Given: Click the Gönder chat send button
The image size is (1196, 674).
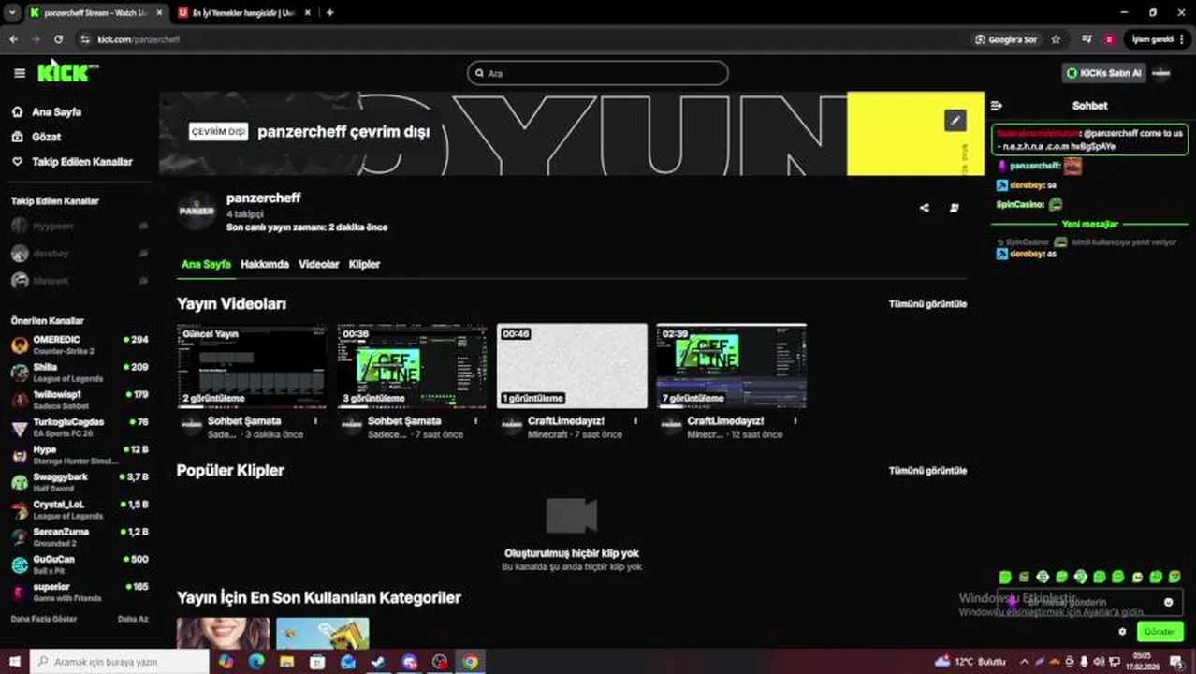Looking at the screenshot, I should point(1160,631).
